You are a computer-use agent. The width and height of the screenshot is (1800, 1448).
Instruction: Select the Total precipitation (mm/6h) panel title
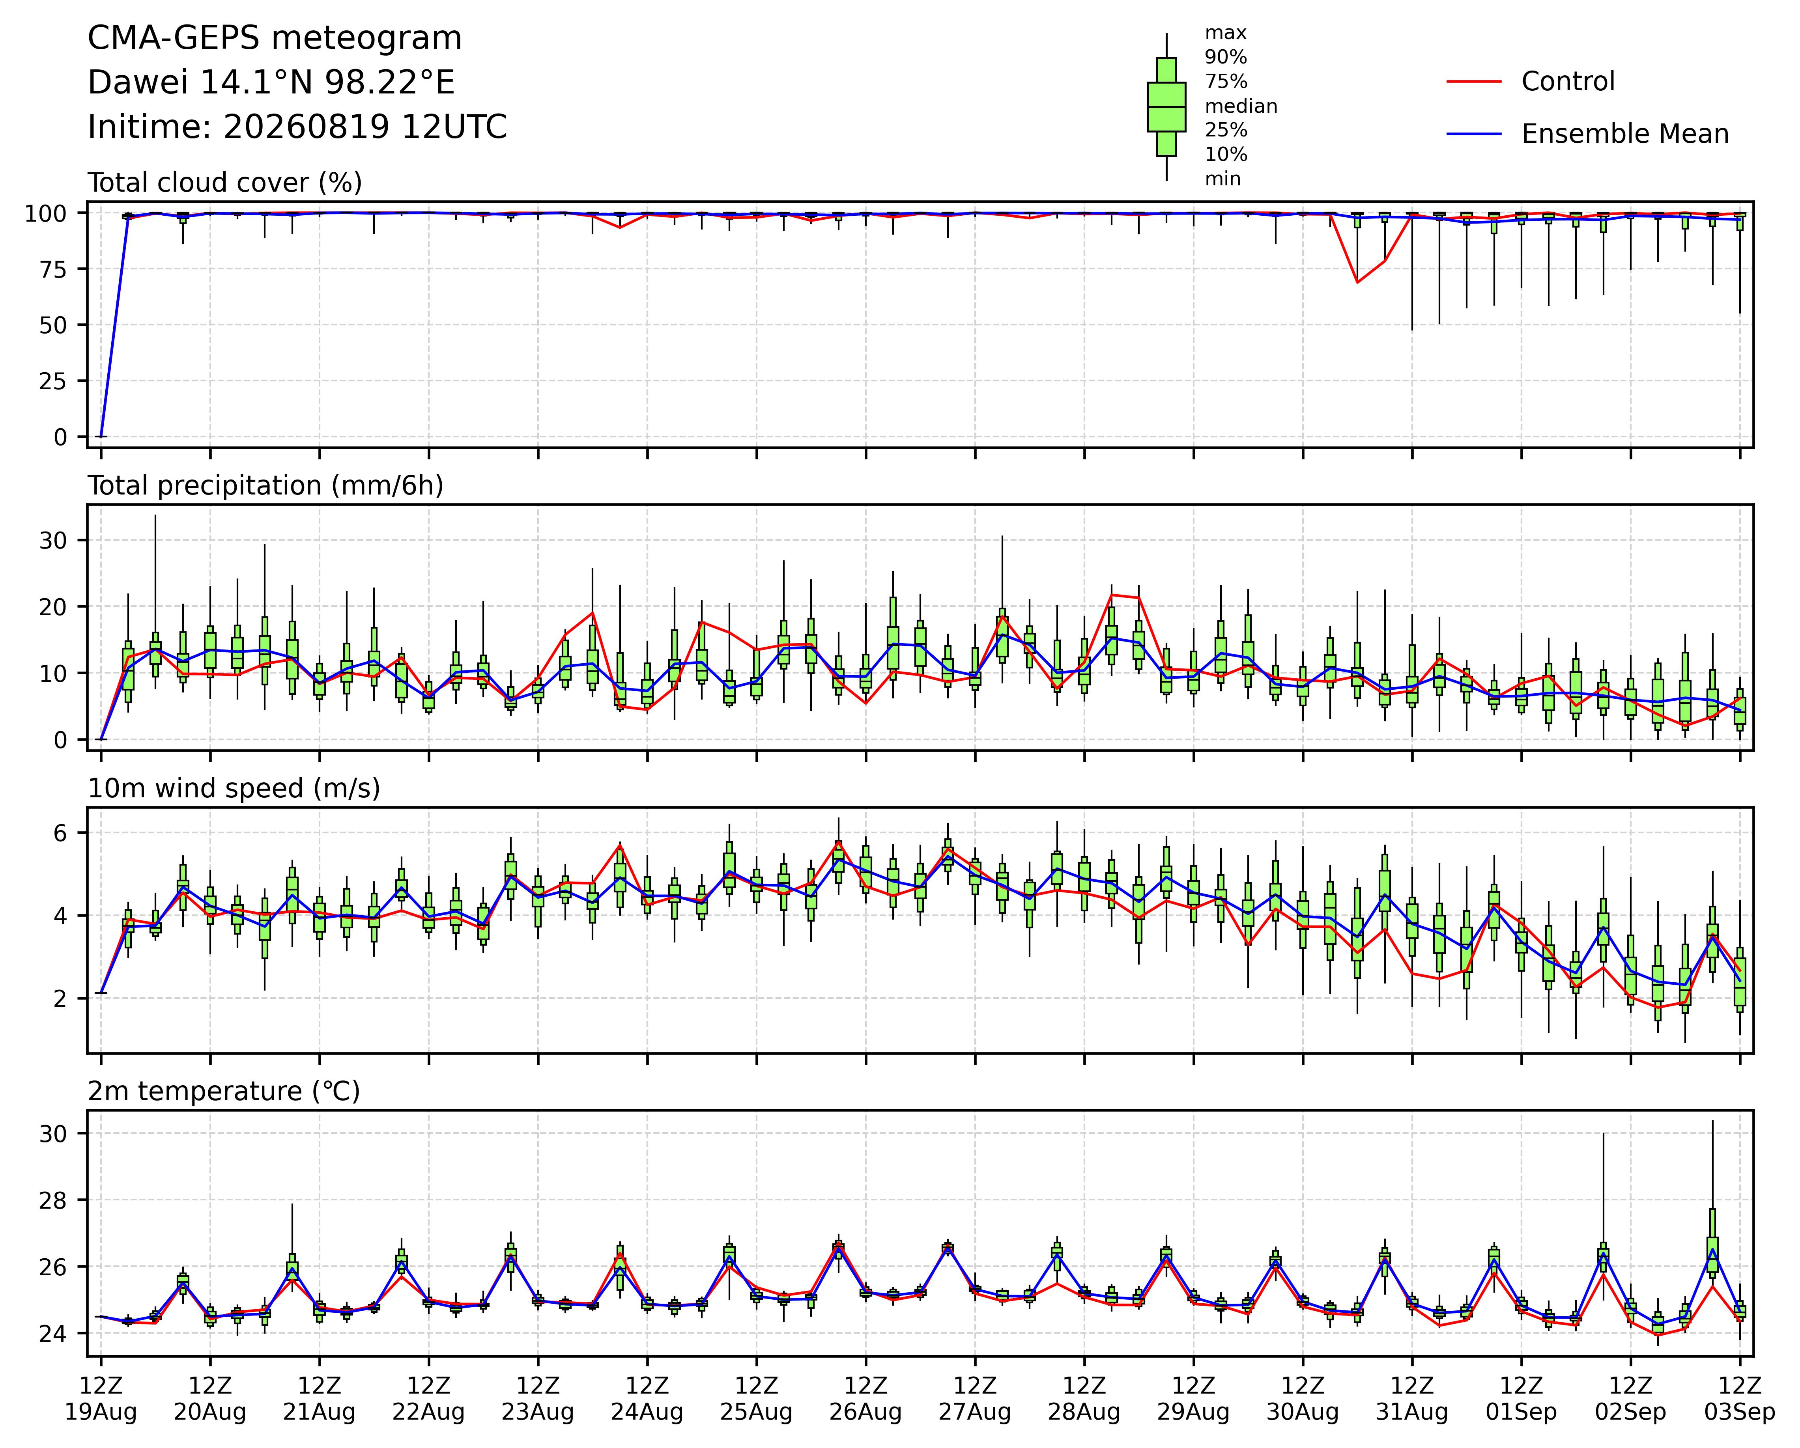pos(265,486)
